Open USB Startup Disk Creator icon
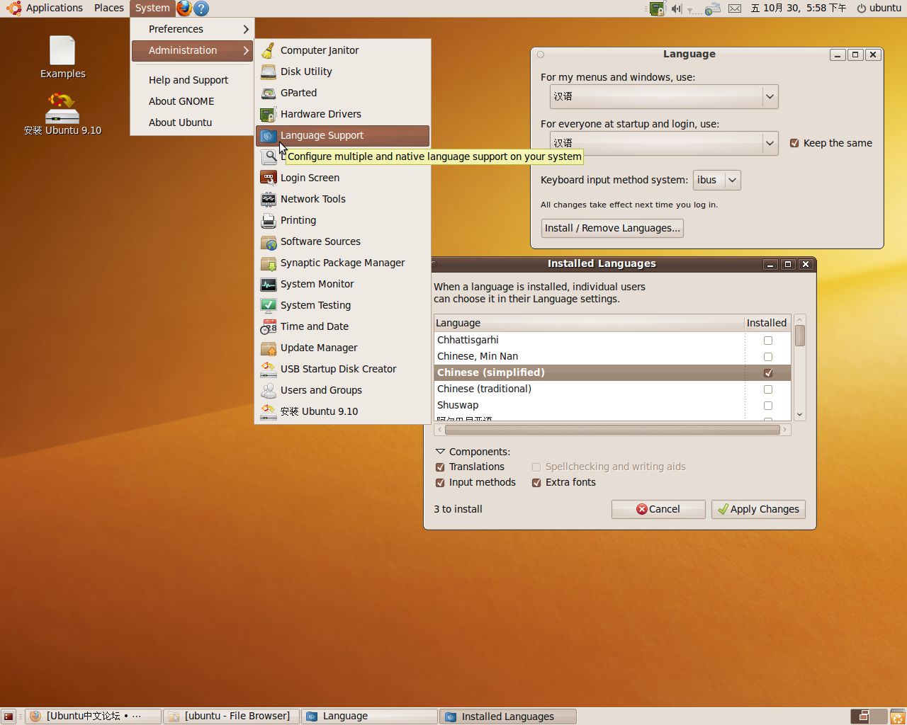The height and width of the screenshot is (725, 907). tap(269, 369)
